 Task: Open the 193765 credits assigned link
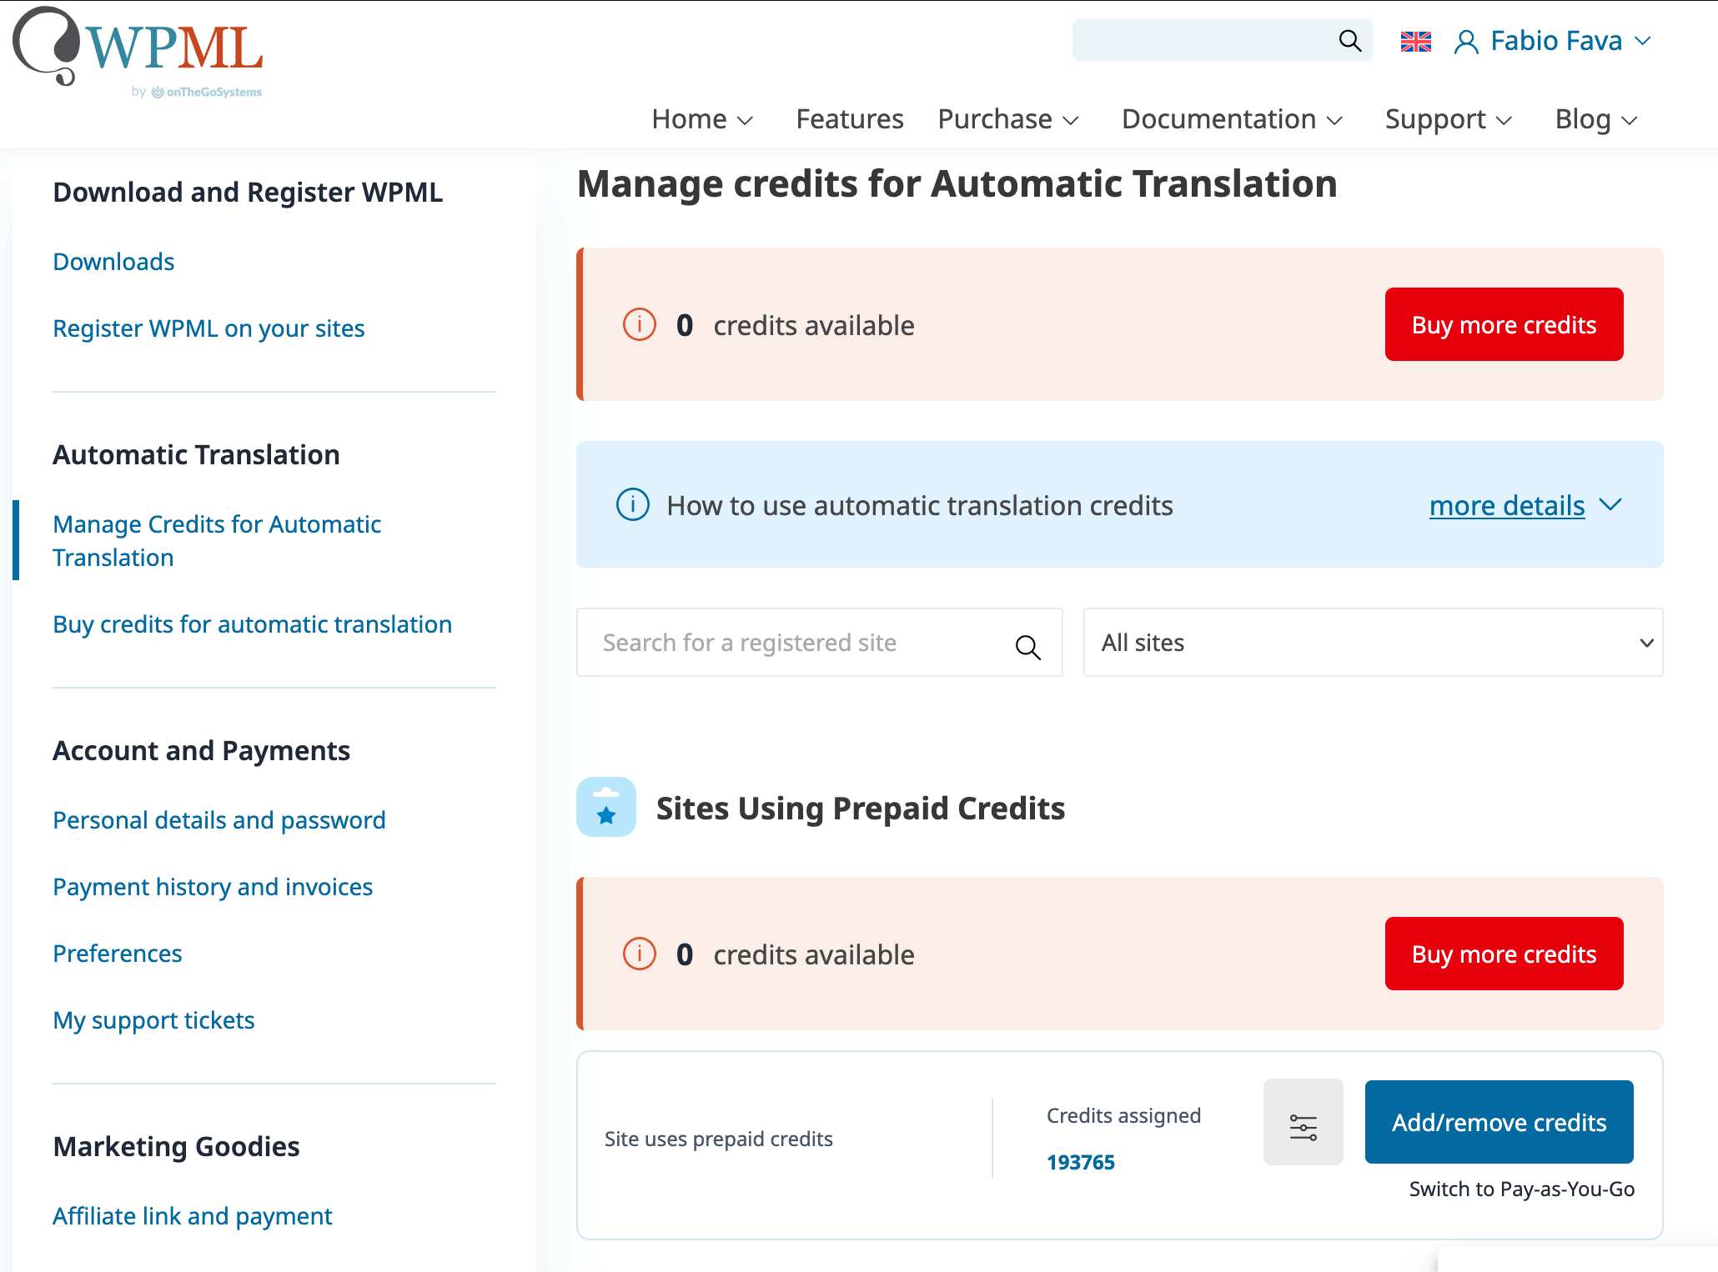(x=1080, y=1162)
